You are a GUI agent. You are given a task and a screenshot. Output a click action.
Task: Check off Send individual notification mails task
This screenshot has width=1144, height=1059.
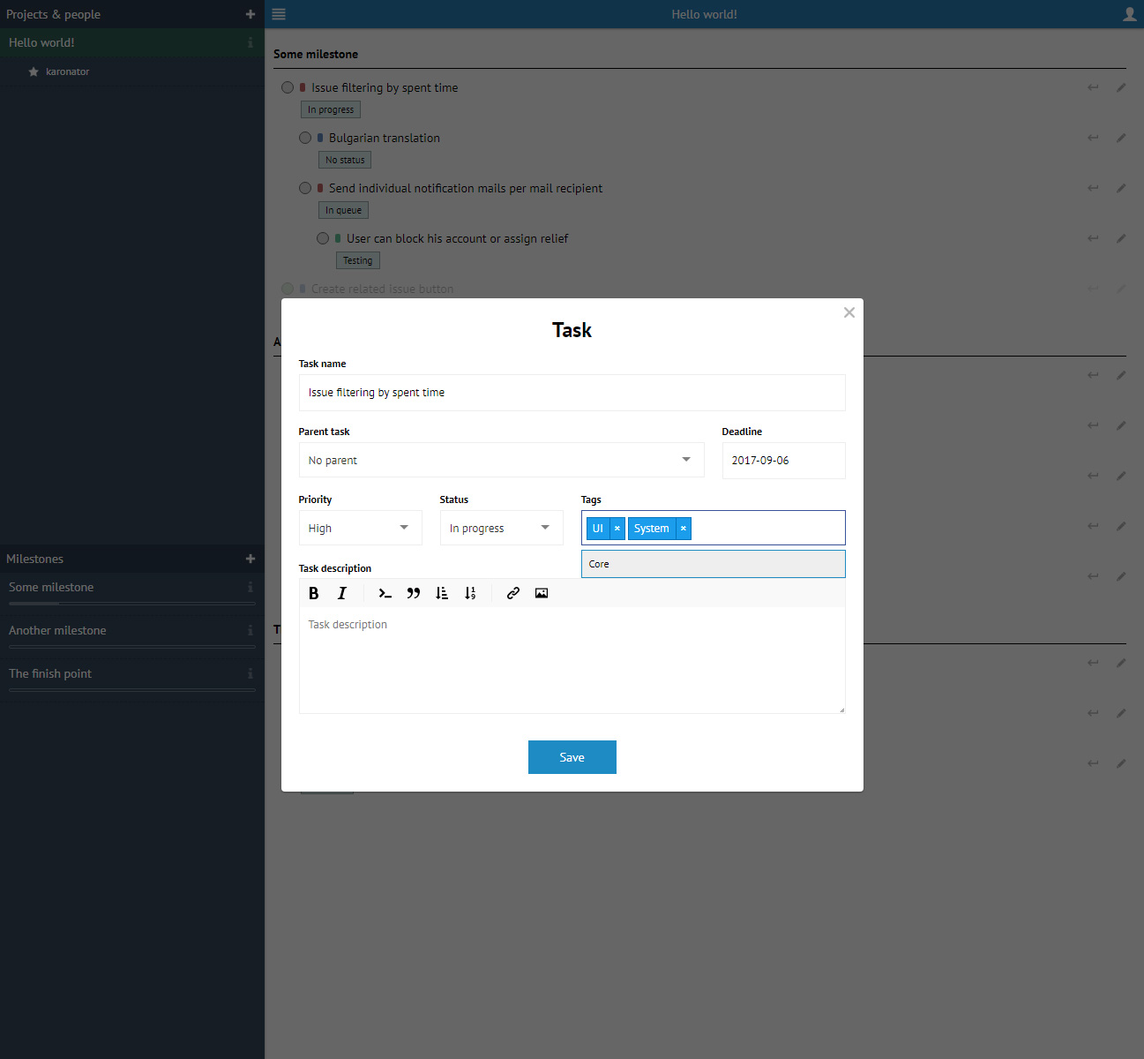[305, 188]
